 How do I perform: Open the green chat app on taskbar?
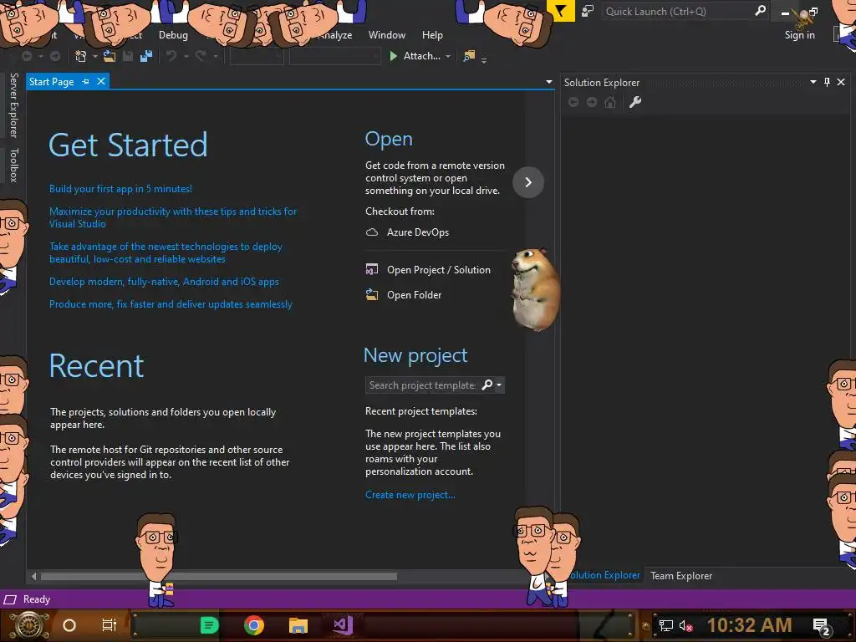tap(209, 625)
